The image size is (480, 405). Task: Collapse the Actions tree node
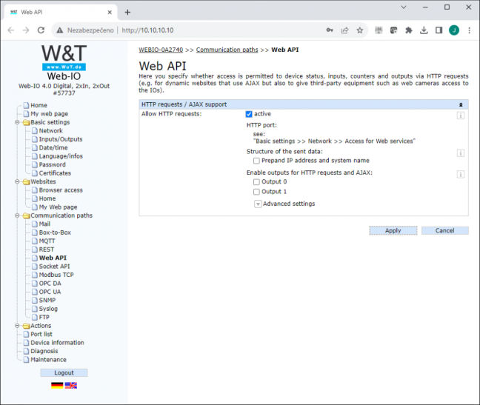17,326
